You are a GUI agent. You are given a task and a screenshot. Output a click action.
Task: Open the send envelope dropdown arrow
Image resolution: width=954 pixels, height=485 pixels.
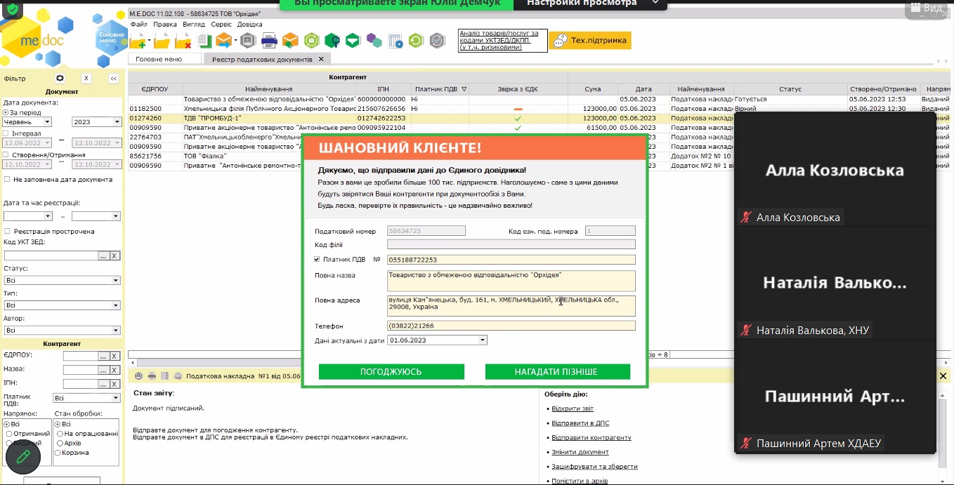tap(235, 41)
